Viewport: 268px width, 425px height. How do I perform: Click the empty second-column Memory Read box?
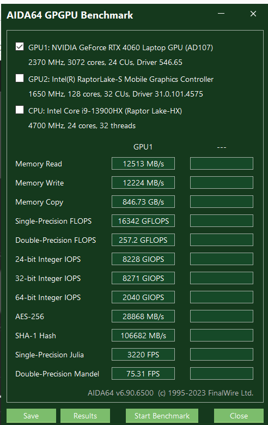point(222,164)
